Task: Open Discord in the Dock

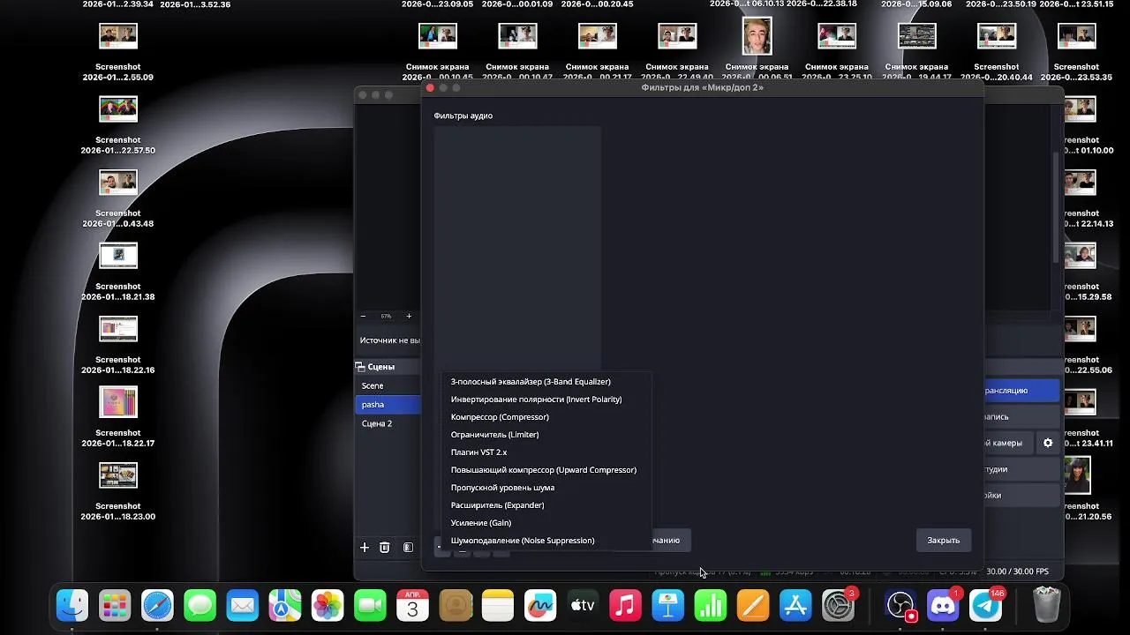Action: [x=943, y=605]
